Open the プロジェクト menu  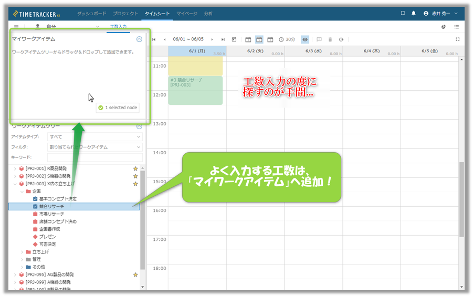pos(125,14)
